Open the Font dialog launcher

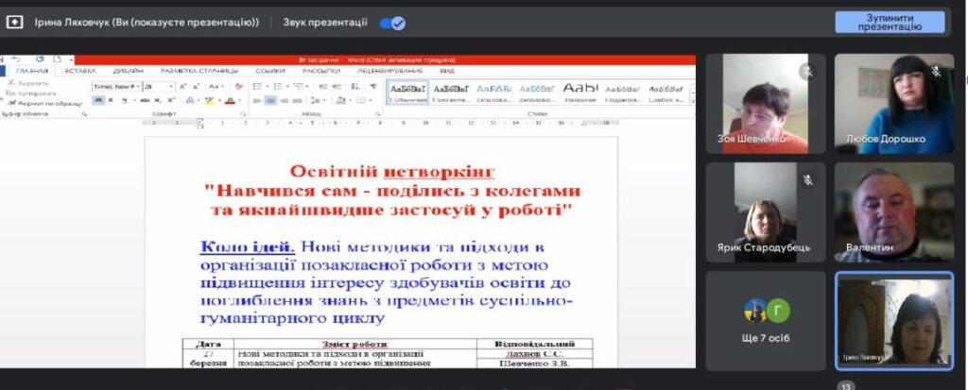pos(243,114)
